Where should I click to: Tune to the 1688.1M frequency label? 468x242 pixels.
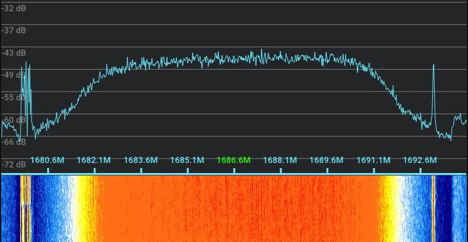coord(280,160)
